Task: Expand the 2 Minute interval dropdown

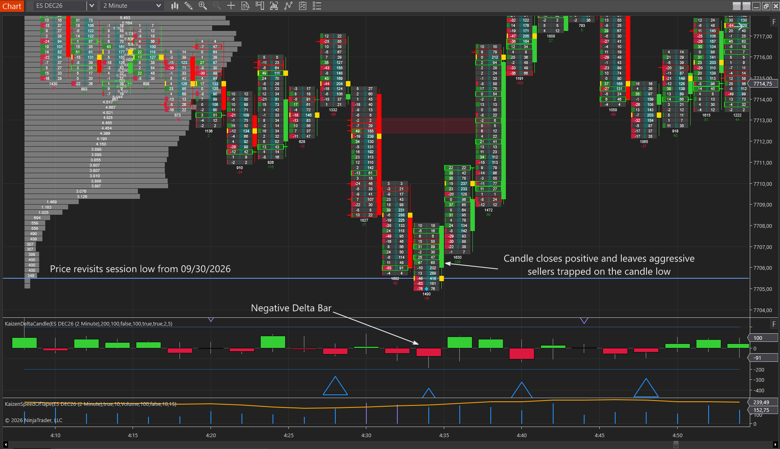Action: tap(159, 6)
